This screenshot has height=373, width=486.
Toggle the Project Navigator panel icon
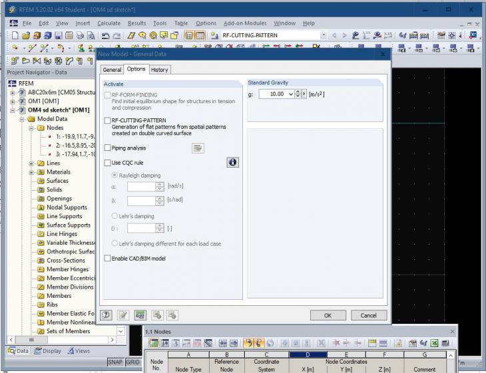point(189,35)
